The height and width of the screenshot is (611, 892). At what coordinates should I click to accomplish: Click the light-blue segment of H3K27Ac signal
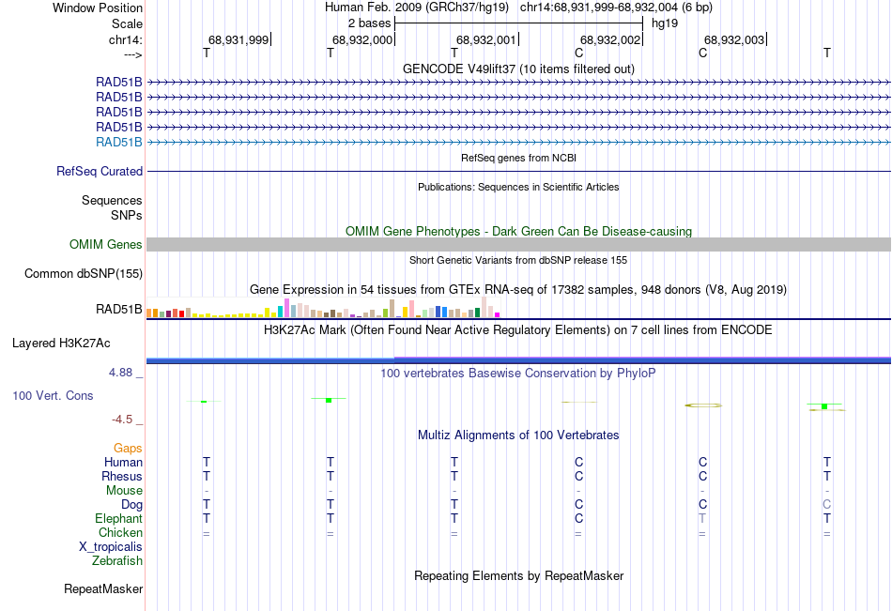(270, 359)
